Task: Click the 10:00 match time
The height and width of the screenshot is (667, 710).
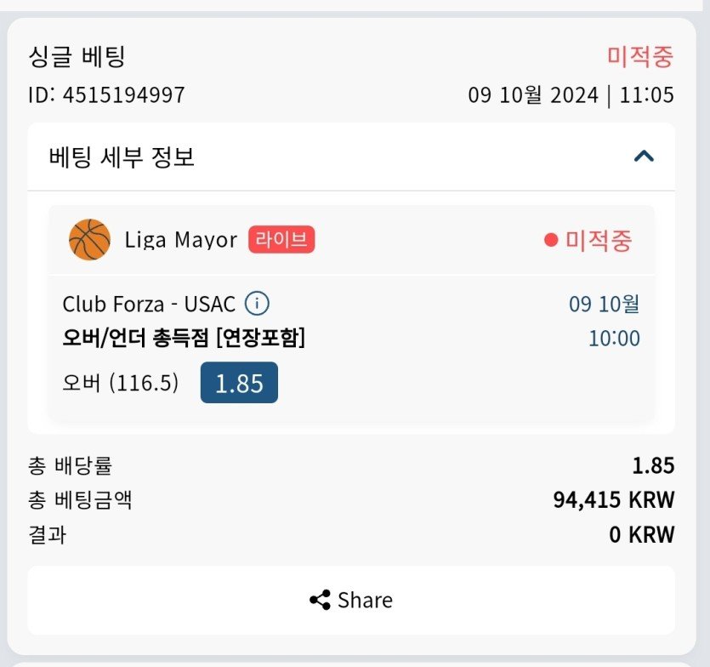Action: 614,339
